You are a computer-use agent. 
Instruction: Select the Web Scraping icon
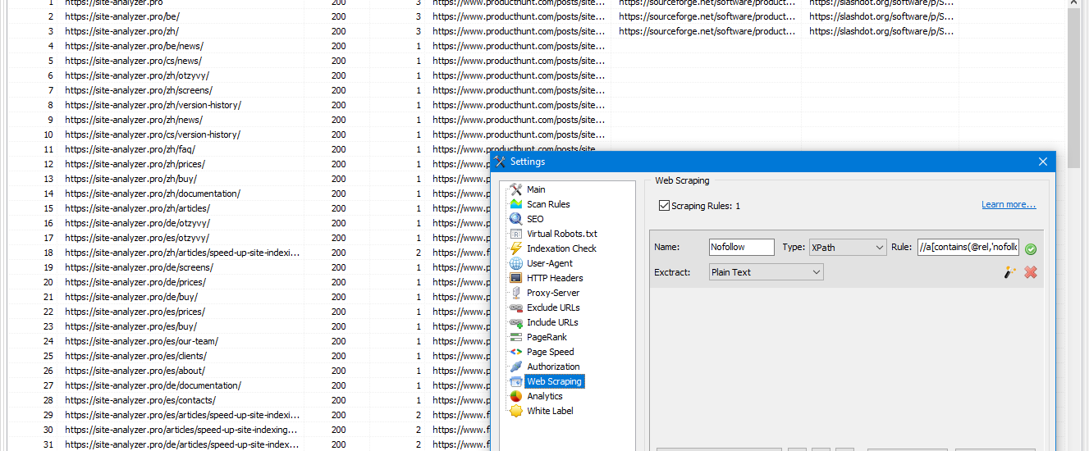(x=515, y=381)
